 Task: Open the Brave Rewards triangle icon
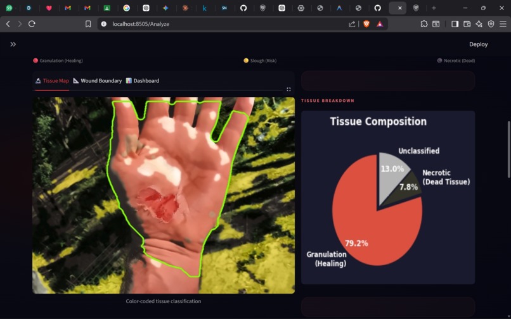(x=380, y=24)
